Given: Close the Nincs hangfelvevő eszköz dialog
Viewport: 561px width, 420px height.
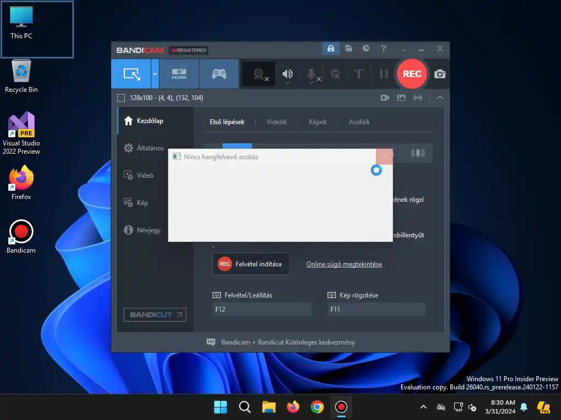Looking at the screenshot, I should (x=384, y=156).
